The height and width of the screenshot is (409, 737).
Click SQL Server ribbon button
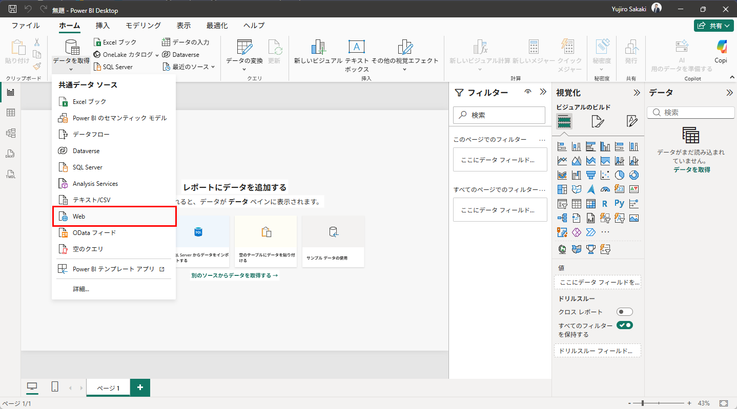point(113,67)
